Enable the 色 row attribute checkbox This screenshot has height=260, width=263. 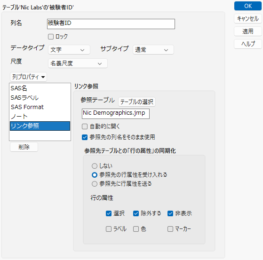click(x=136, y=229)
